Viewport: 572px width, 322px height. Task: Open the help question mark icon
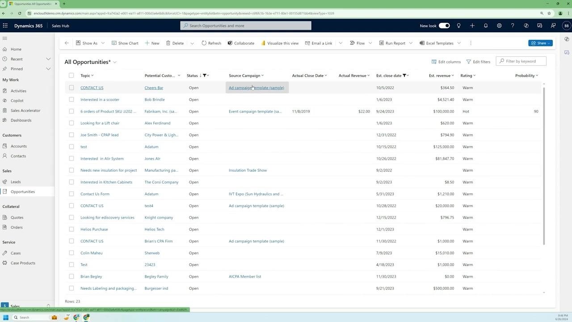pyautogui.click(x=513, y=25)
